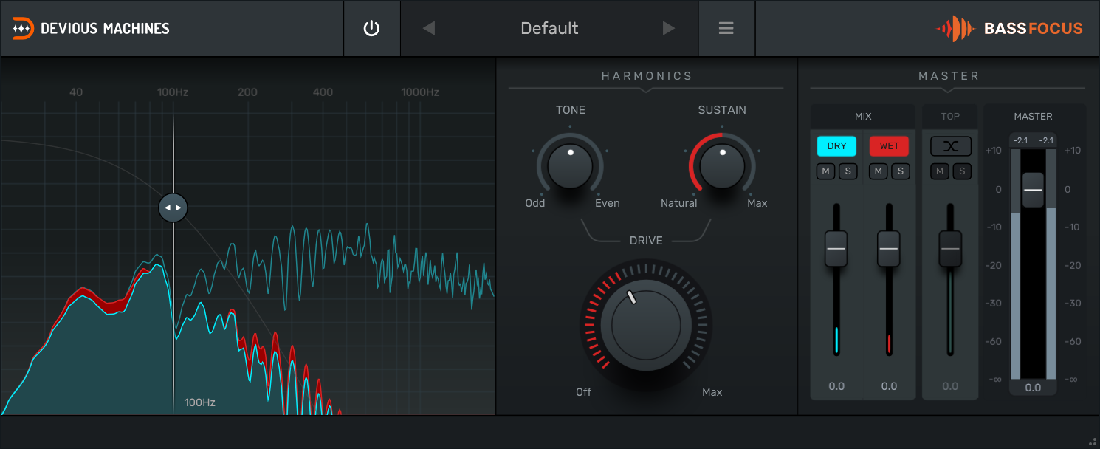Go to the next preset arrow
Image resolution: width=1100 pixels, height=449 pixels.
(x=669, y=28)
